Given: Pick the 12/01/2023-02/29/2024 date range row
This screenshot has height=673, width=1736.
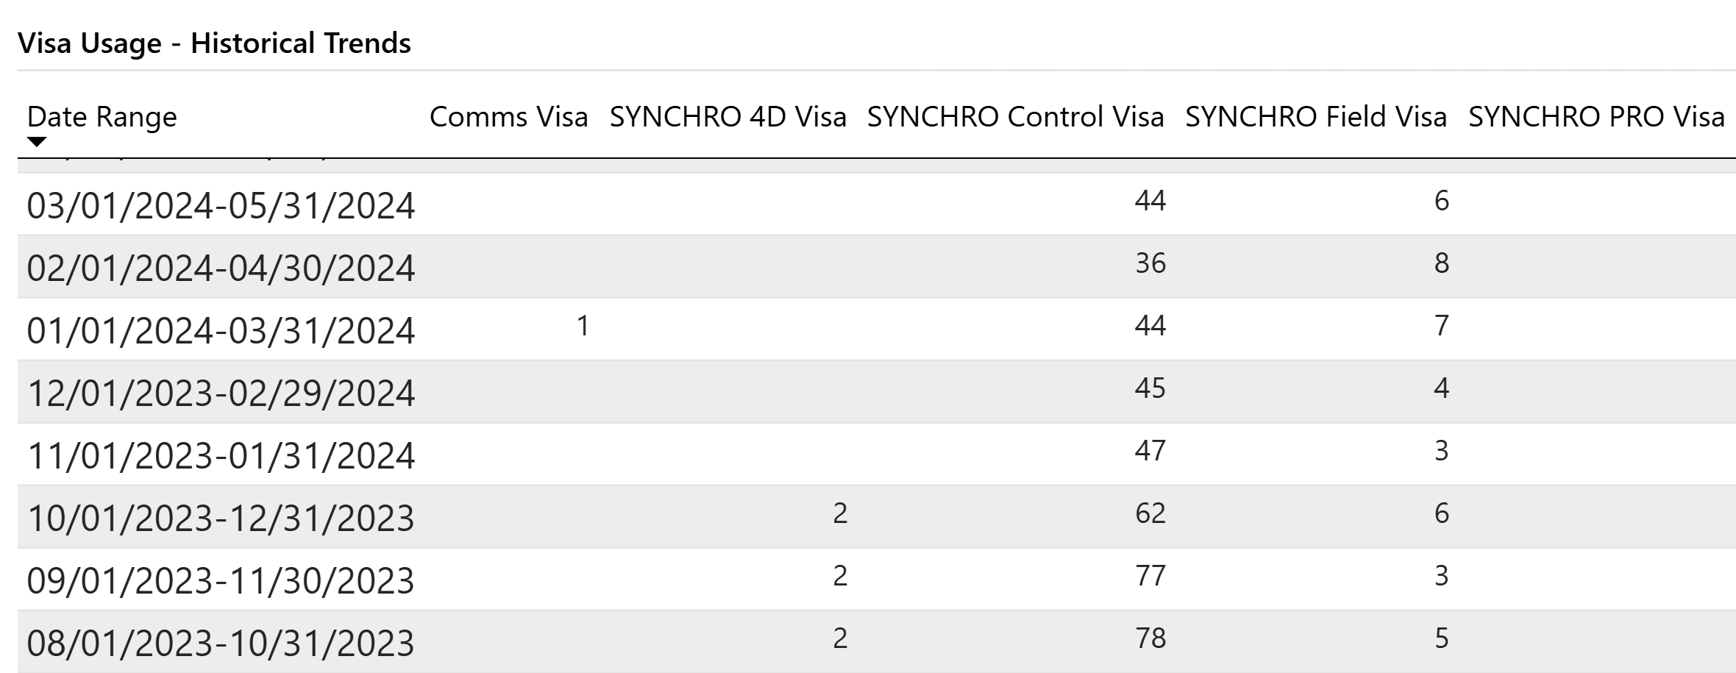Looking at the screenshot, I should point(221,393).
